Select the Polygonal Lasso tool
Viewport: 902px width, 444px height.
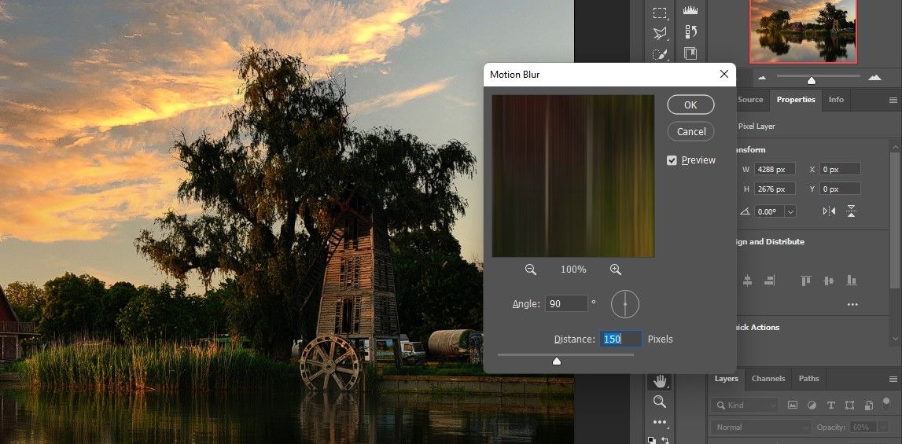659,33
